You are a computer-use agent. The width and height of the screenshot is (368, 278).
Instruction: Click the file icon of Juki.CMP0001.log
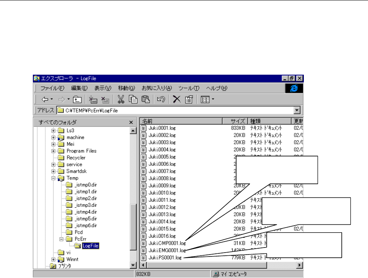(x=144, y=243)
